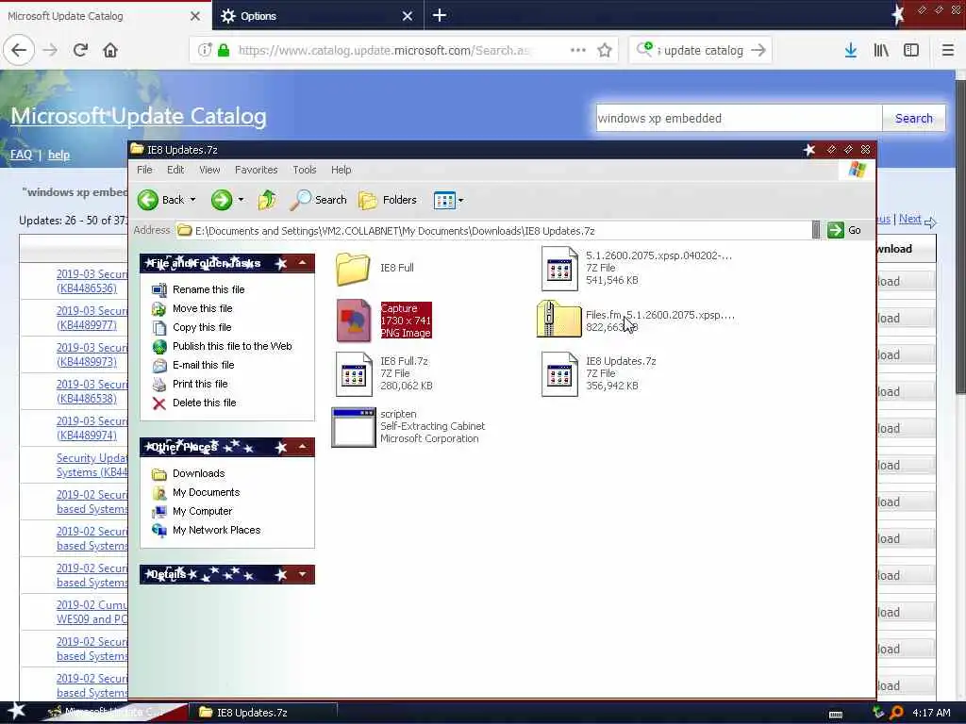This screenshot has width=966, height=724.
Task: Click the catalog Search button
Action: tap(913, 118)
